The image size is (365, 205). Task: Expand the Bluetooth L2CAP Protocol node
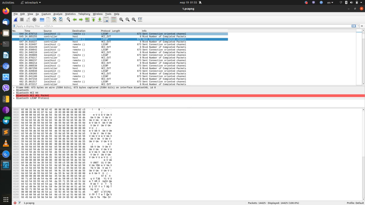pyautogui.click(x=14, y=98)
